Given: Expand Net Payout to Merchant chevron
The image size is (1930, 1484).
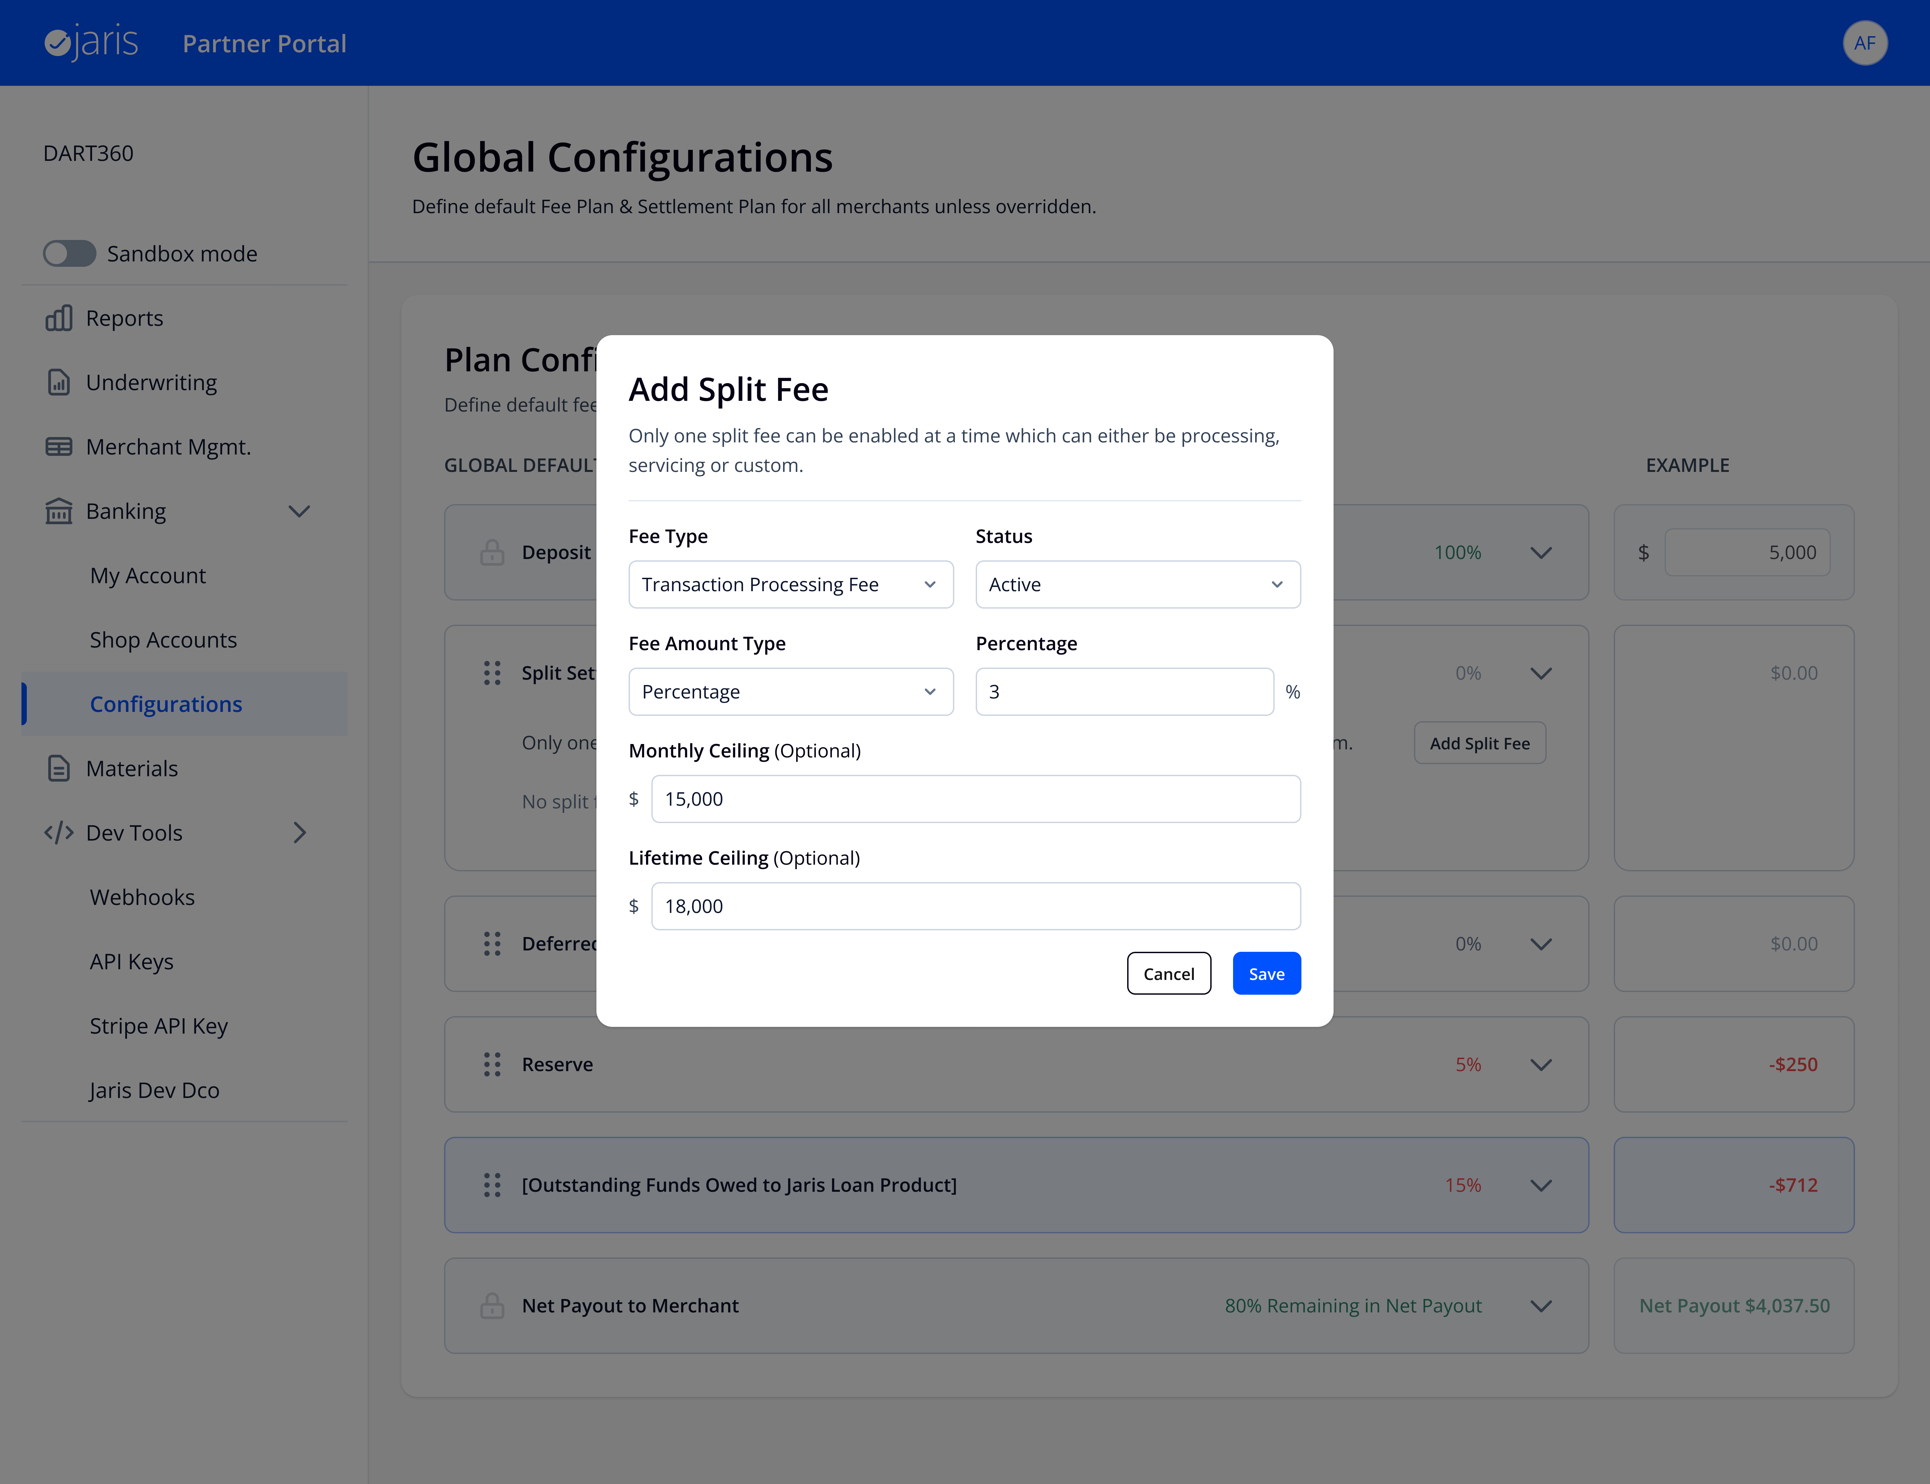Looking at the screenshot, I should pos(1541,1306).
